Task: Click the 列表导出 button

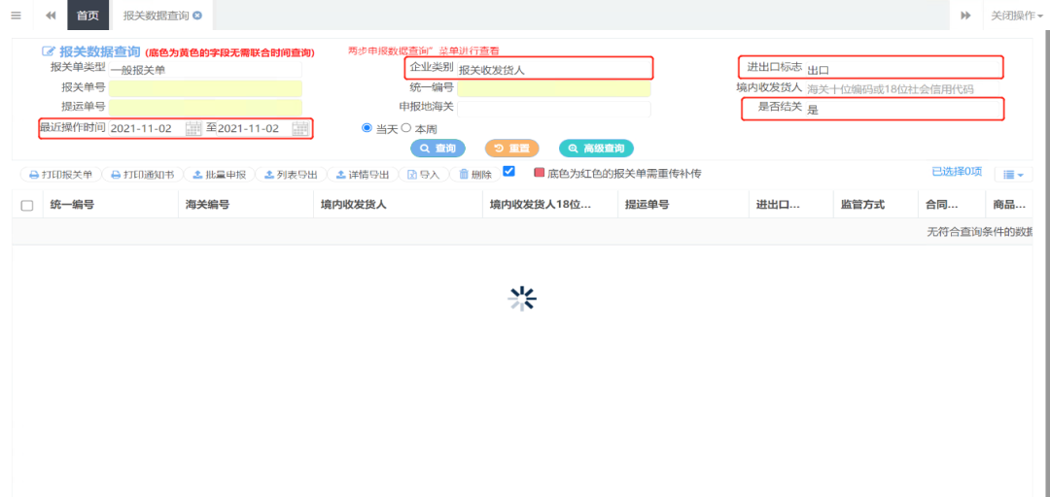Action: pyautogui.click(x=291, y=175)
